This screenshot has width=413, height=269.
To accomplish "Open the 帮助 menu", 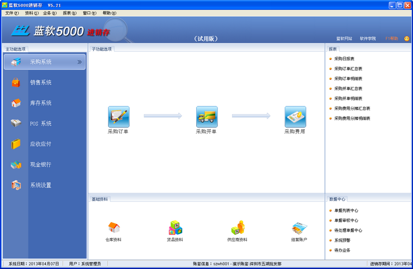I will coord(109,13).
